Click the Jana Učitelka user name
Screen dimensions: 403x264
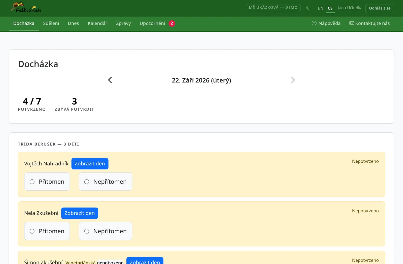coord(350,8)
